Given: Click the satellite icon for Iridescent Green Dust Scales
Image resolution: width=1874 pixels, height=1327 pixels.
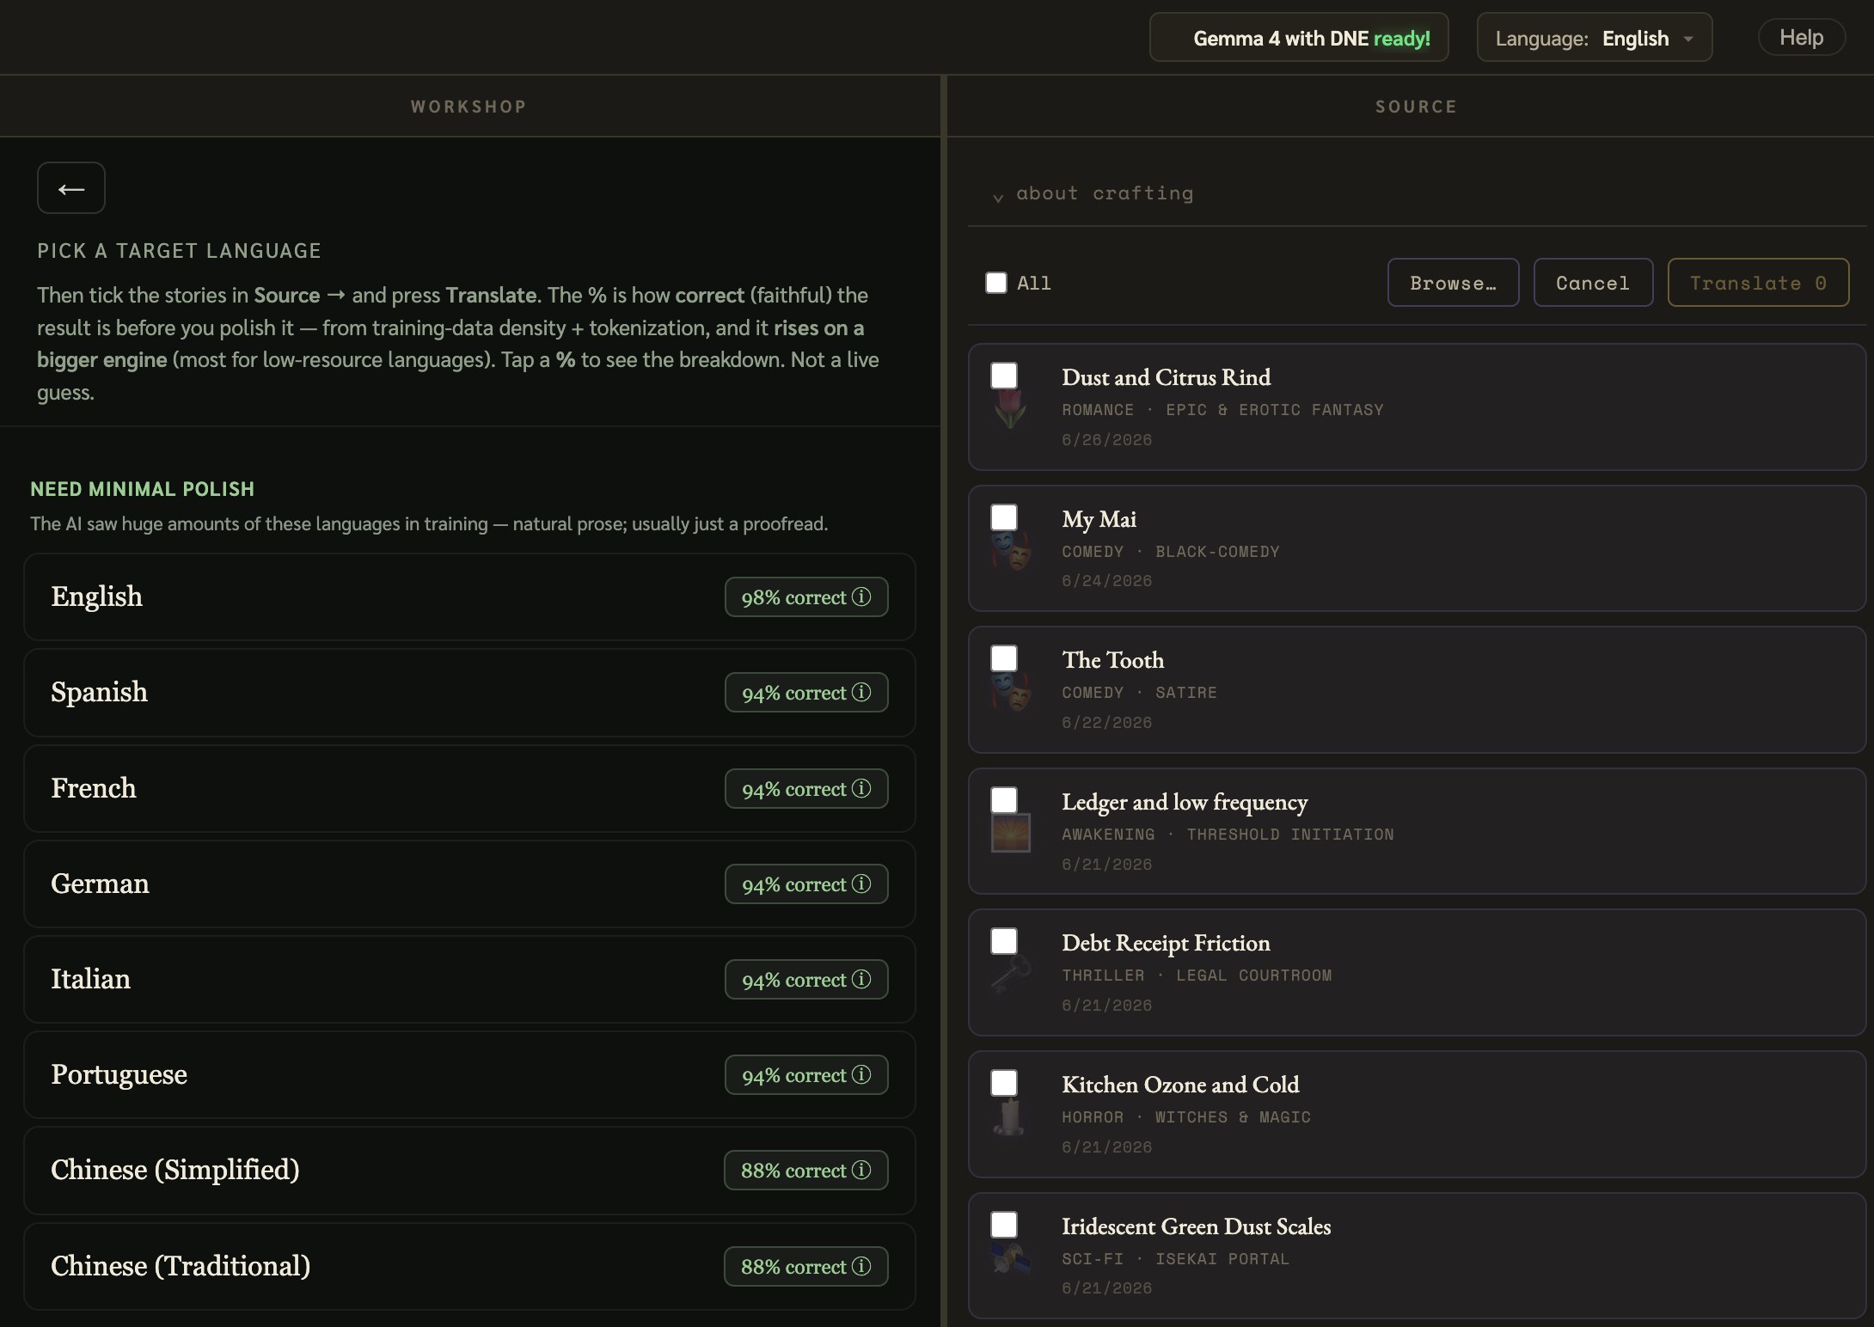Looking at the screenshot, I should [x=1010, y=1258].
